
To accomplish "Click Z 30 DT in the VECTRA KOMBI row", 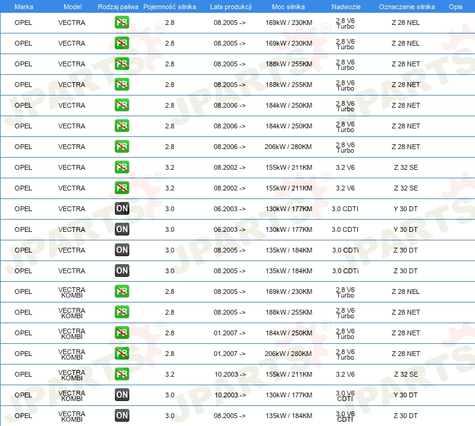I will [x=405, y=416].
